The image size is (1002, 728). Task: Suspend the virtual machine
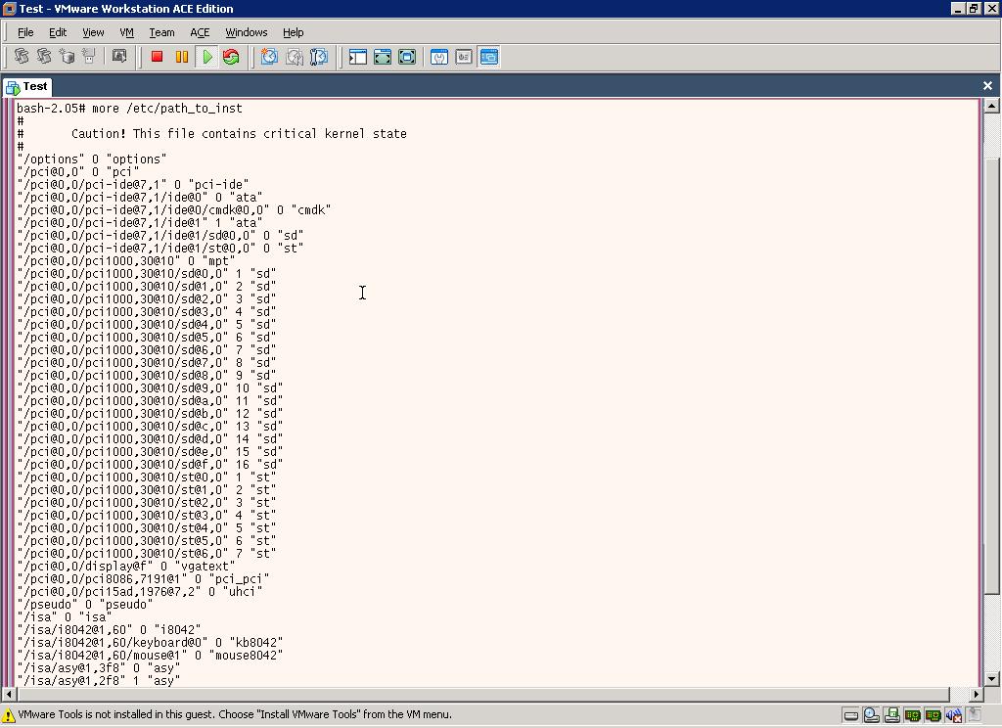pyautogui.click(x=181, y=58)
